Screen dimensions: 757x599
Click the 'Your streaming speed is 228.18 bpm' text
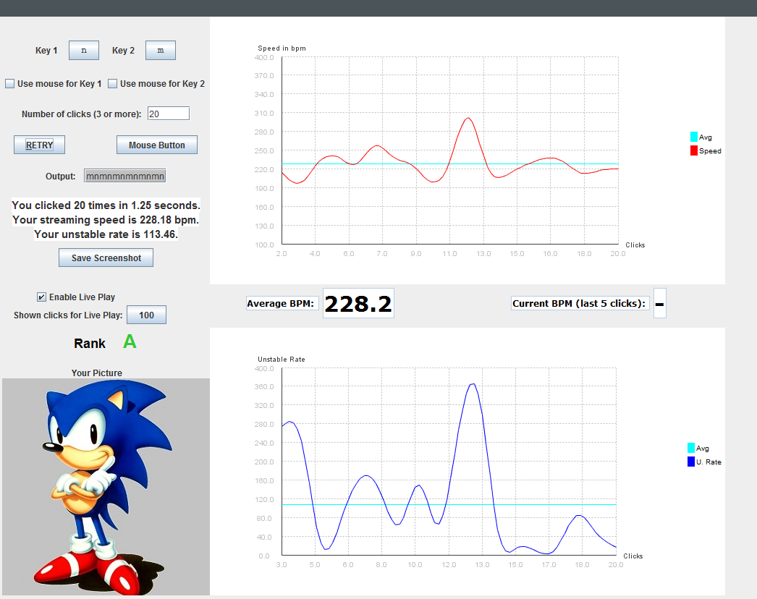pos(106,220)
